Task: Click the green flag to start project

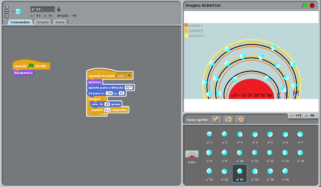Action: click(x=304, y=5)
